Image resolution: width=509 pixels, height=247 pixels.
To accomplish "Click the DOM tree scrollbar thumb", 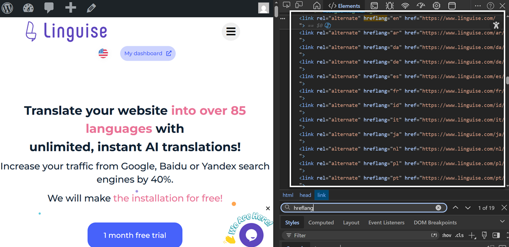I will [507, 80].
